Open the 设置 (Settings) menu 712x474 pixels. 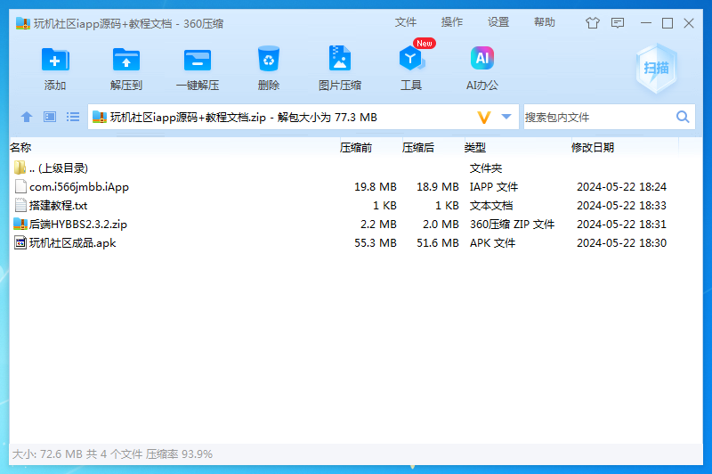click(x=498, y=22)
